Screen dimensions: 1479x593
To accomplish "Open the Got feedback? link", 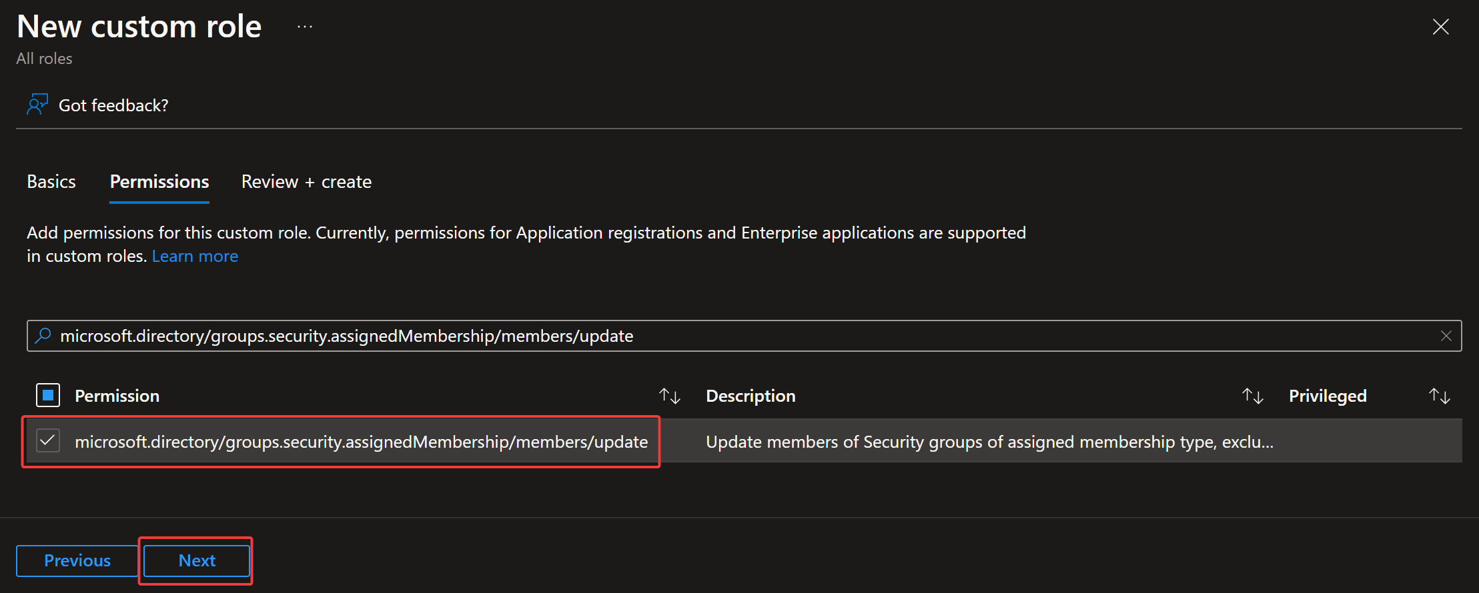I will pos(113,105).
